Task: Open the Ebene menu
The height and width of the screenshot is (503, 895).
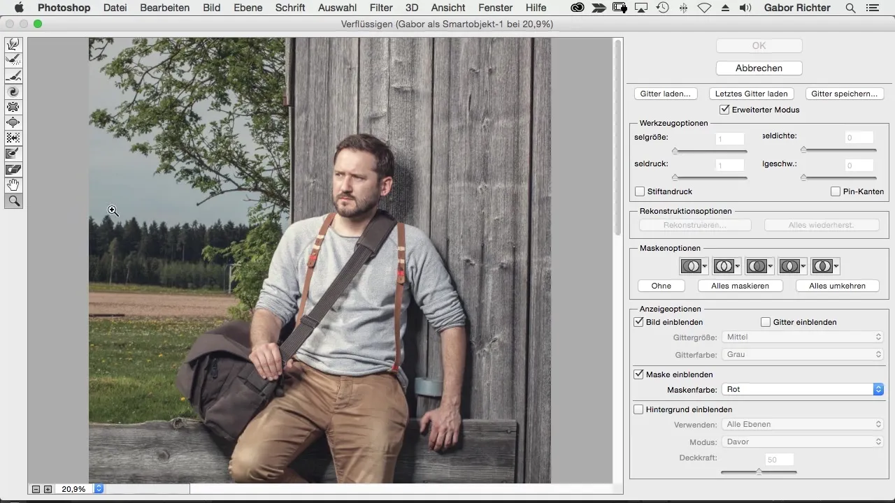Action: coord(248,8)
